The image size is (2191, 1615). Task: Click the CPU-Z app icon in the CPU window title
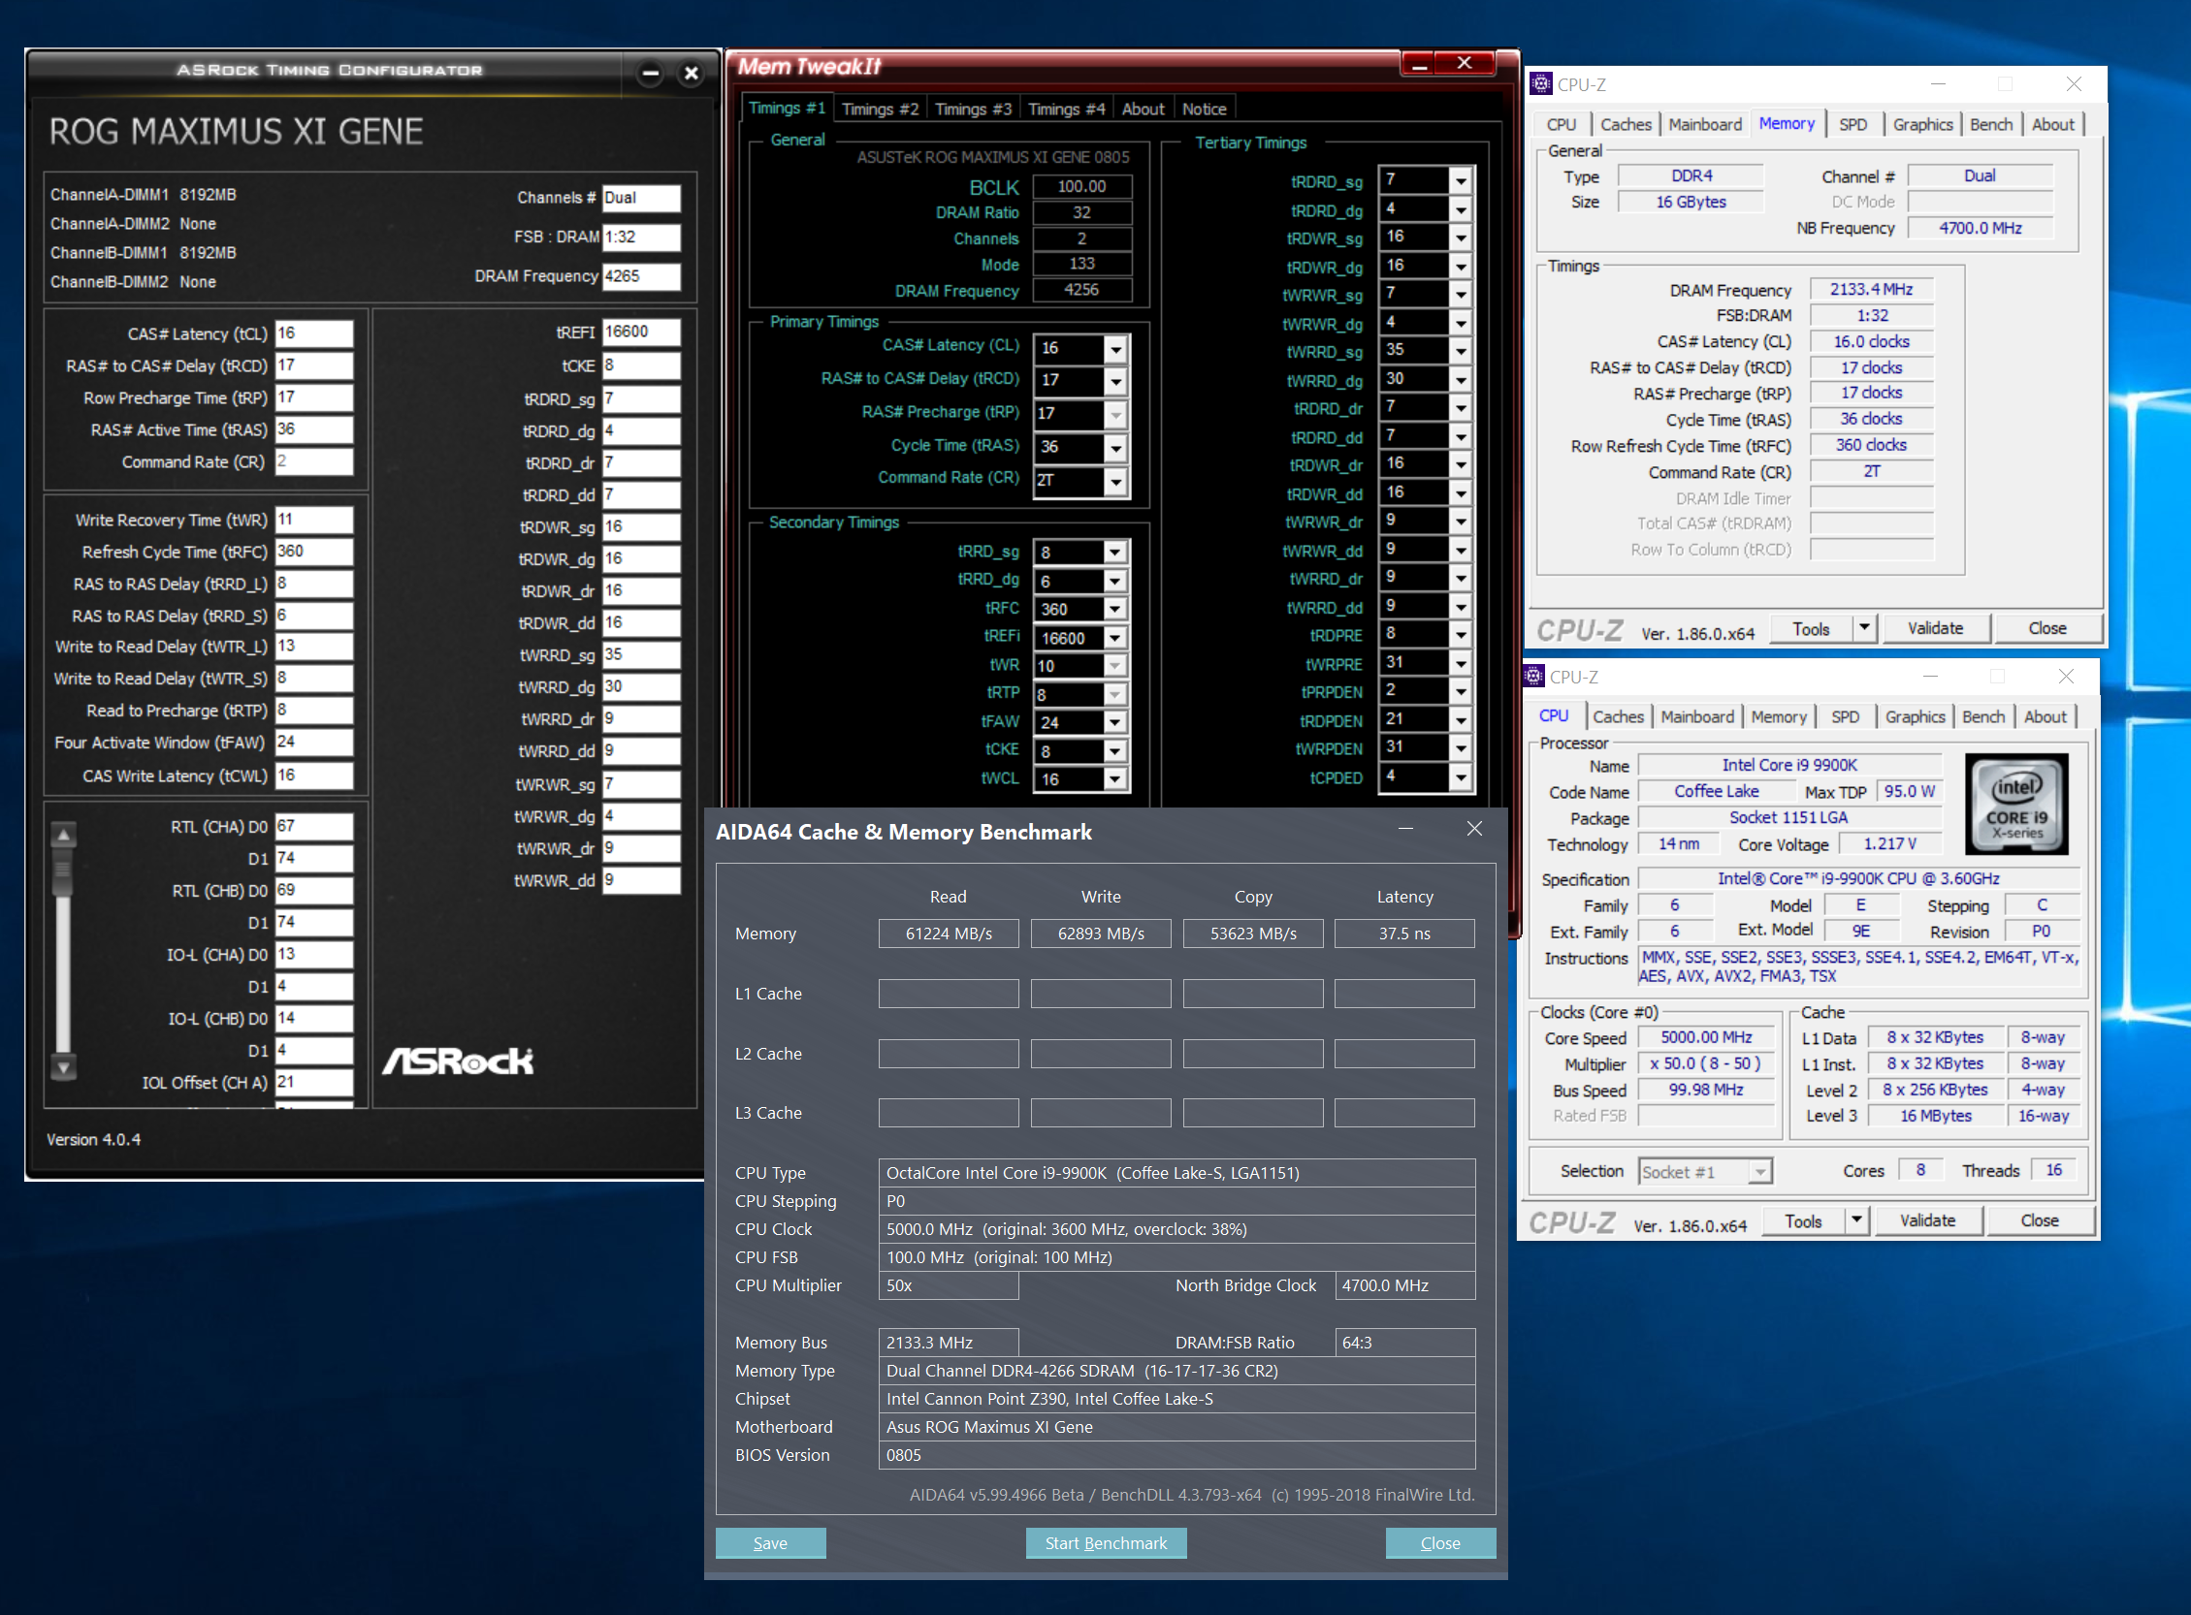[x=1533, y=677]
